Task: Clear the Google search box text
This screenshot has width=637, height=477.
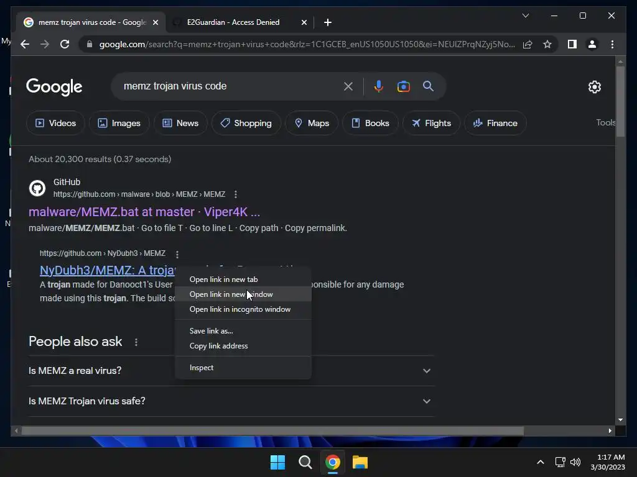Action: point(348,86)
